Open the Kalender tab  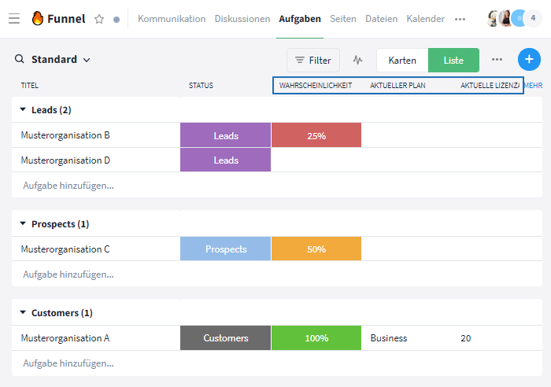pyautogui.click(x=426, y=19)
